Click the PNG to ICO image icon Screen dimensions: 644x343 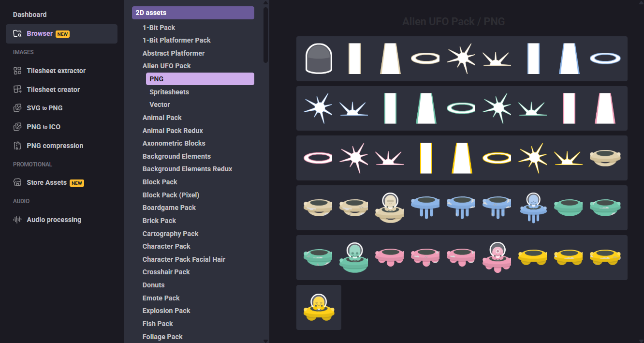click(17, 127)
